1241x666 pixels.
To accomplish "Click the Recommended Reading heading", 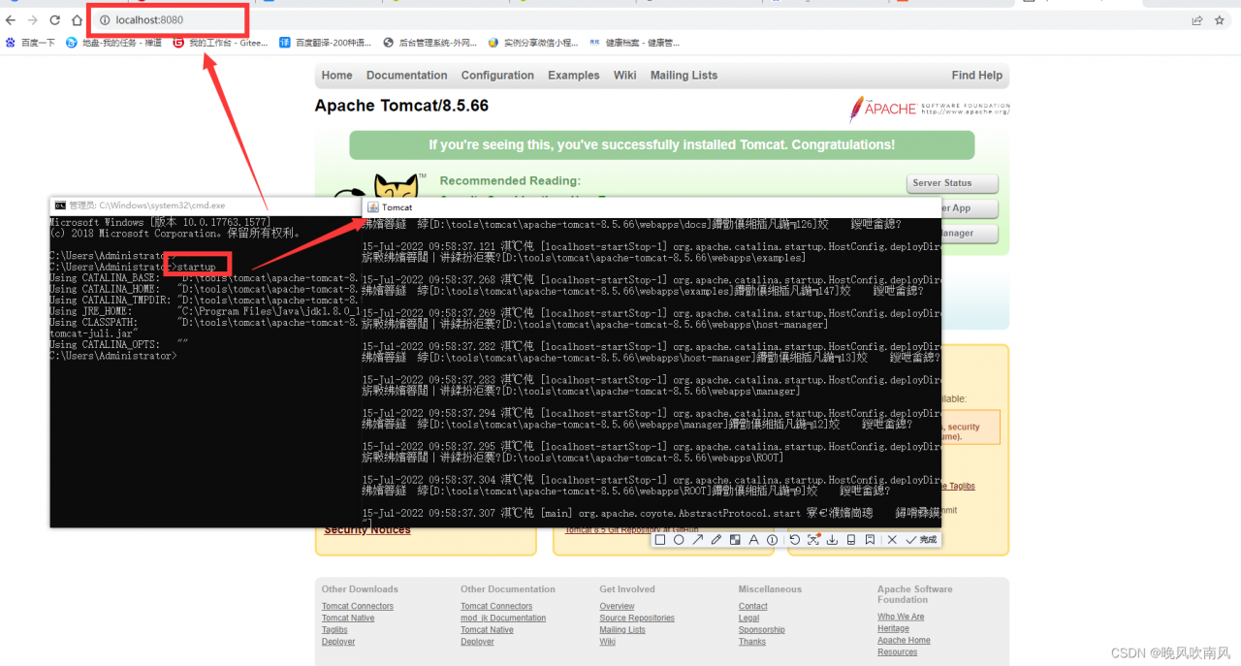I will click(x=510, y=181).
